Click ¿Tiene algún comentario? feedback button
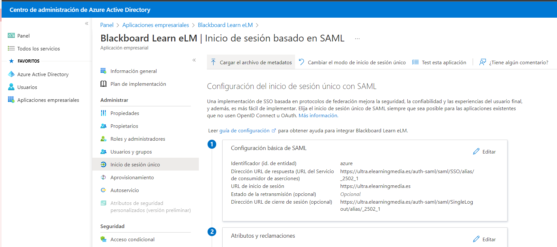 click(x=514, y=62)
